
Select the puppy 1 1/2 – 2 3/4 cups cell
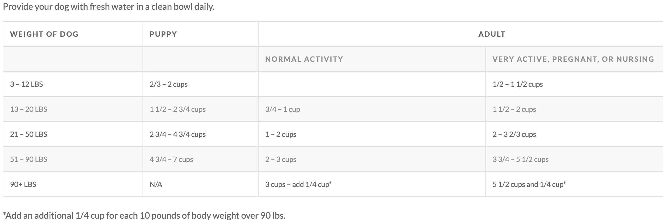coord(178,109)
